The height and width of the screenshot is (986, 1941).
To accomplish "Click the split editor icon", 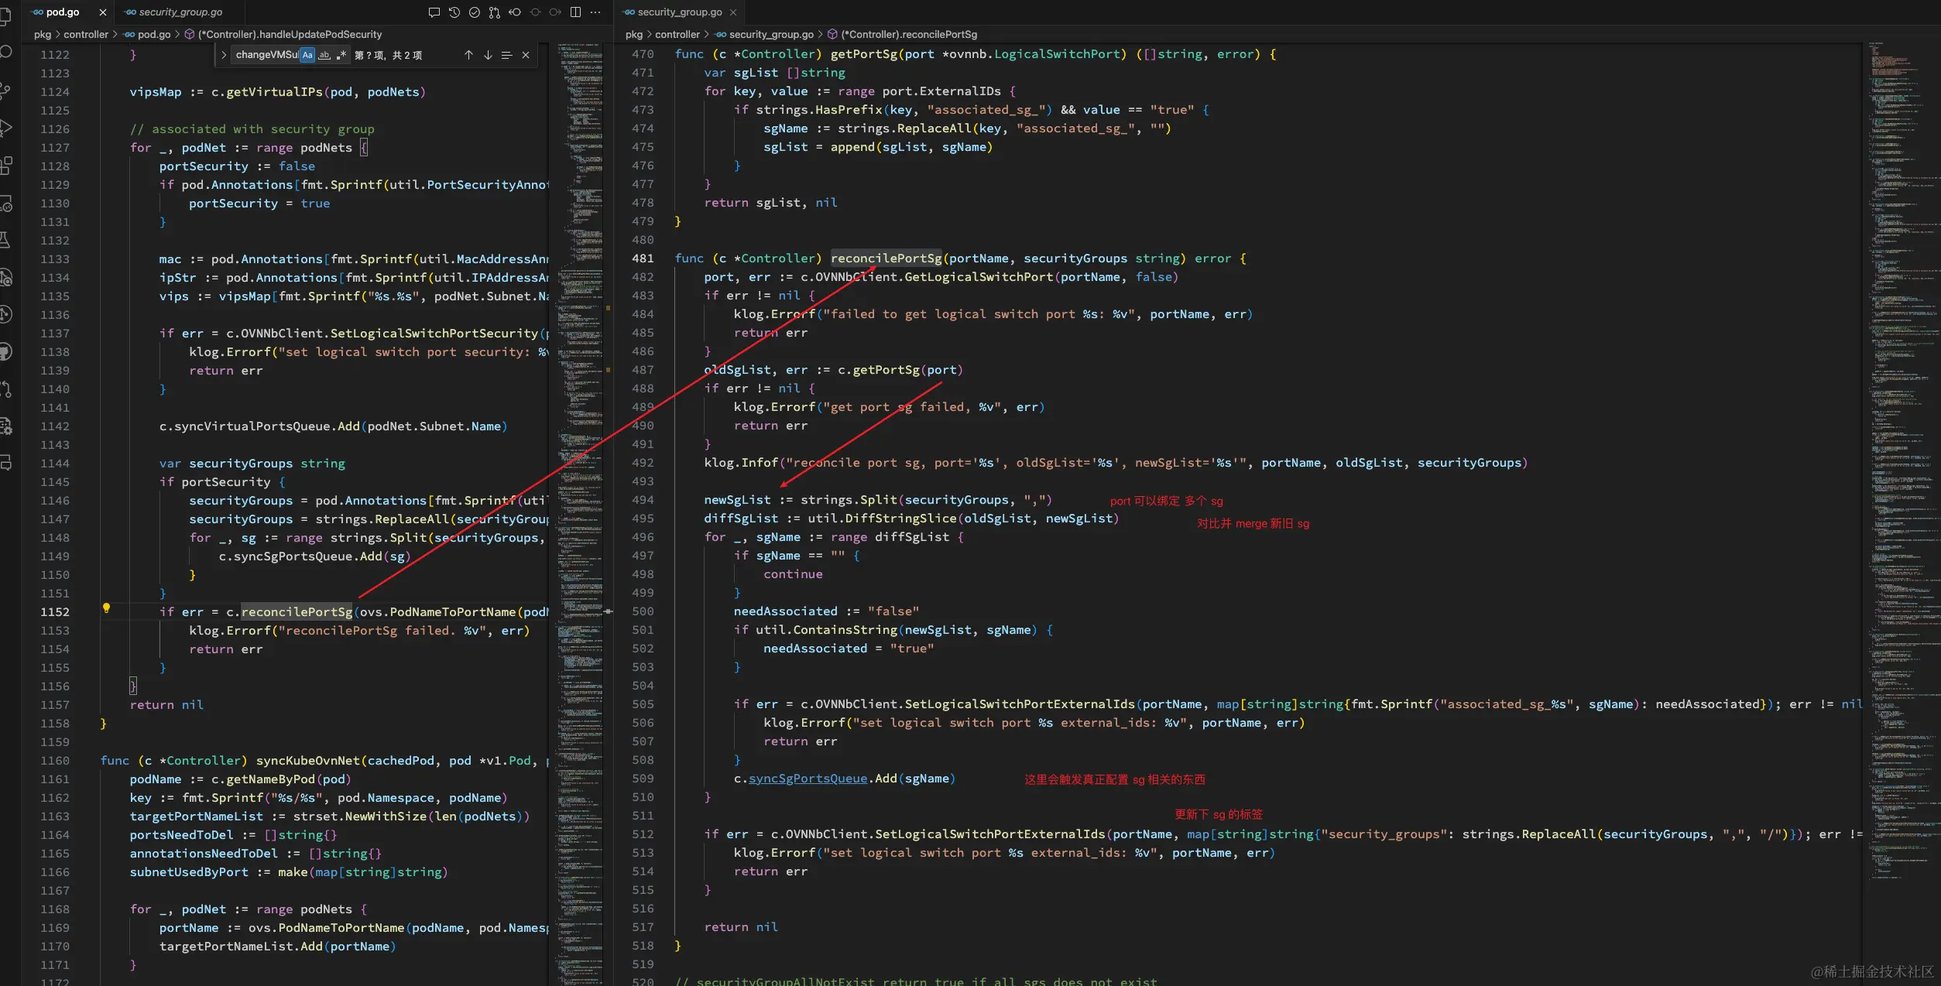I will tap(575, 12).
